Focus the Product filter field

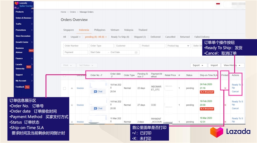pyautogui.click(x=153, y=45)
